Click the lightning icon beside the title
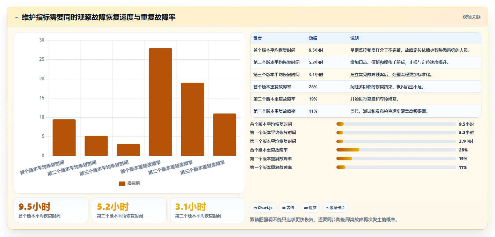This screenshot has width=495, height=237. (16, 17)
